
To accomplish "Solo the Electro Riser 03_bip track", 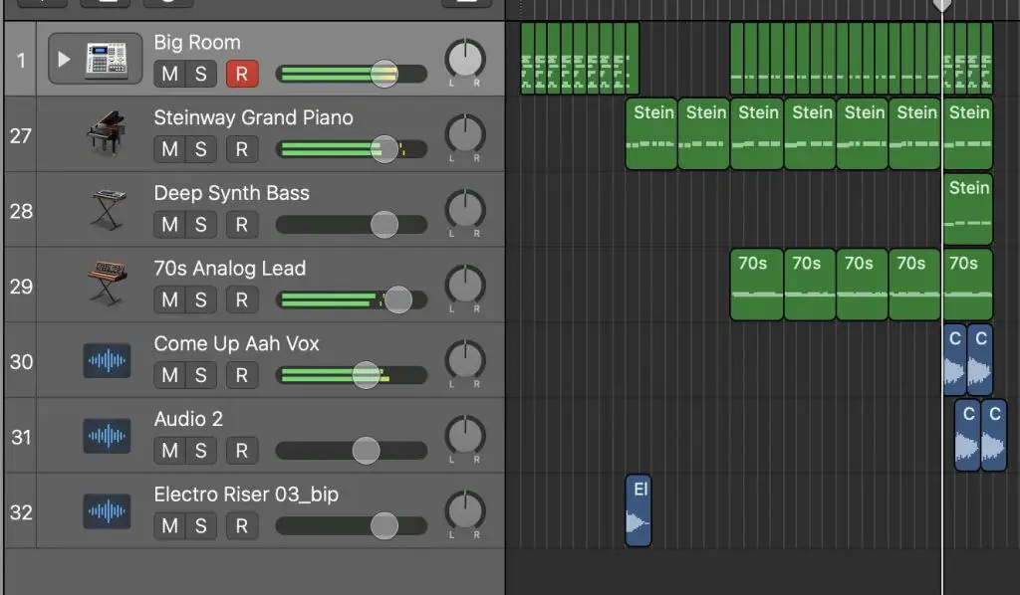I will [201, 526].
